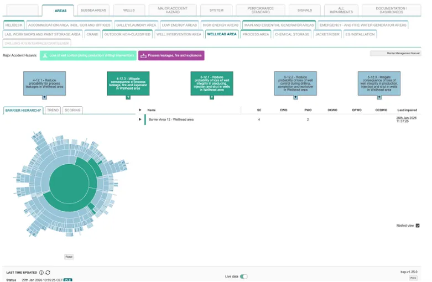The height and width of the screenshot is (282, 432).
Task: Select card 4-12.3 Mitigate consequence of process leakage
Action: coord(128,83)
